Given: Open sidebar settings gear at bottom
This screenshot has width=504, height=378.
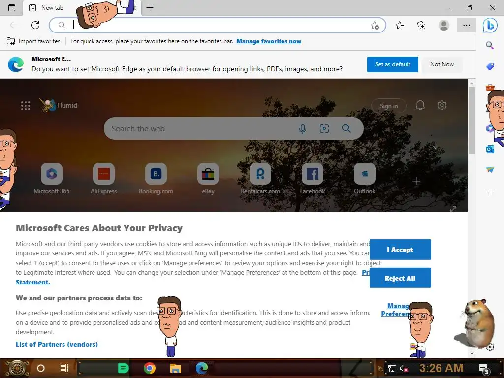Looking at the screenshot, I should (490, 347).
